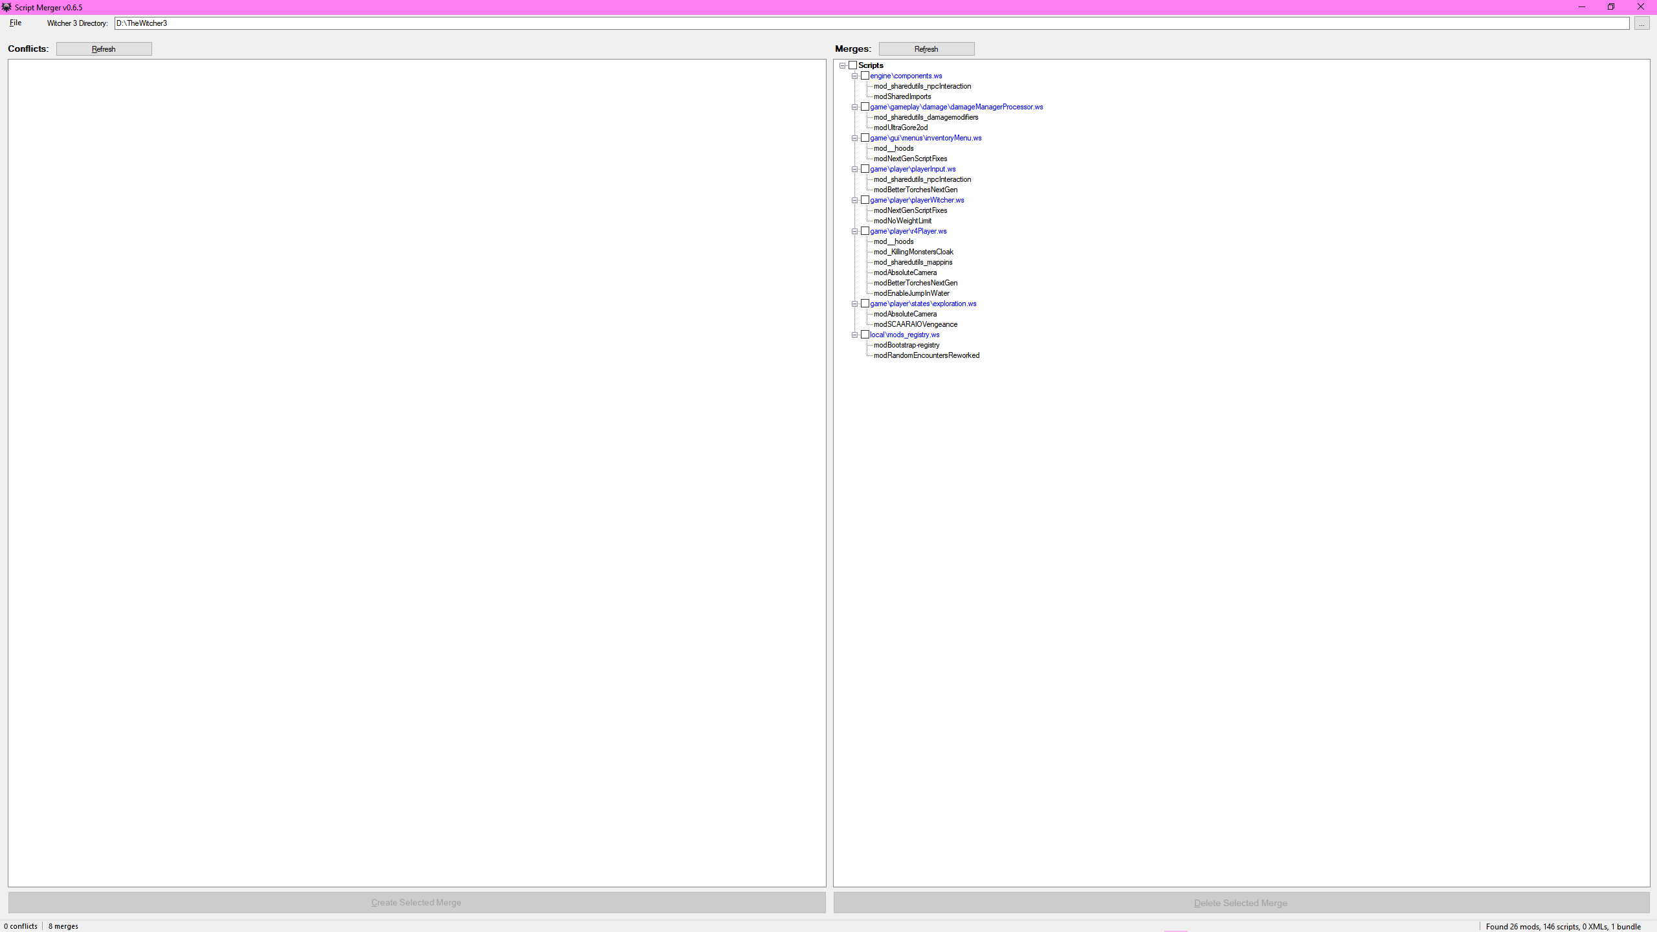Open the File menu
This screenshot has height=932, width=1657.
click(x=16, y=23)
